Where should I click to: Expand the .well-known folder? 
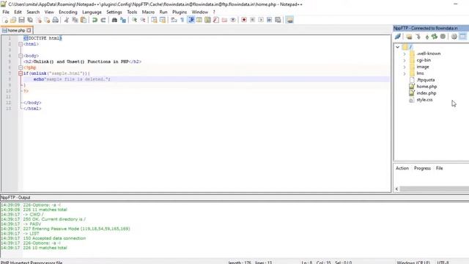(405, 54)
